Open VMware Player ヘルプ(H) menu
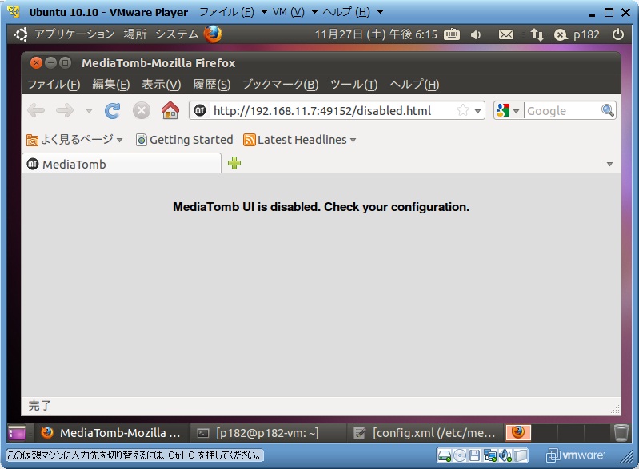The image size is (639, 469). click(353, 12)
